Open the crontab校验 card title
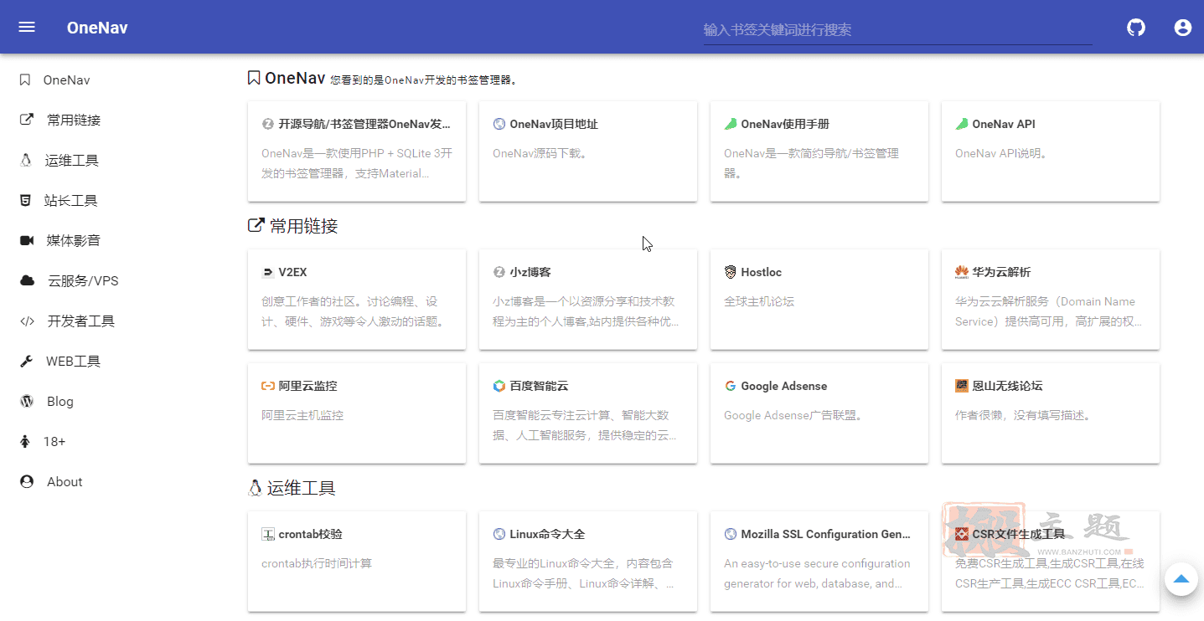This screenshot has width=1204, height=621. pyautogui.click(x=310, y=534)
